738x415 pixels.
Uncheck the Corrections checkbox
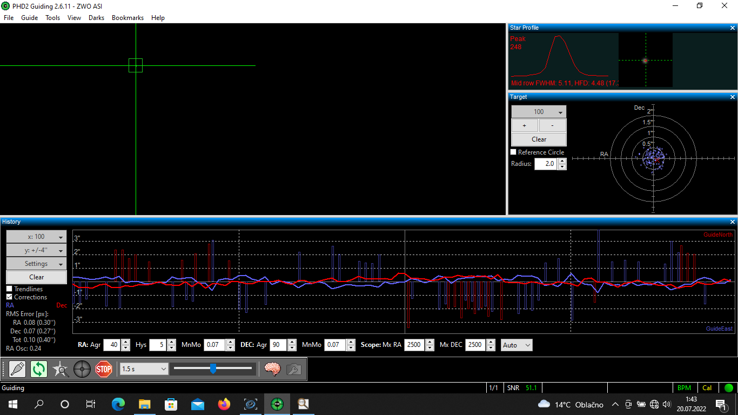pyautogui.click(x=9, y=297)
